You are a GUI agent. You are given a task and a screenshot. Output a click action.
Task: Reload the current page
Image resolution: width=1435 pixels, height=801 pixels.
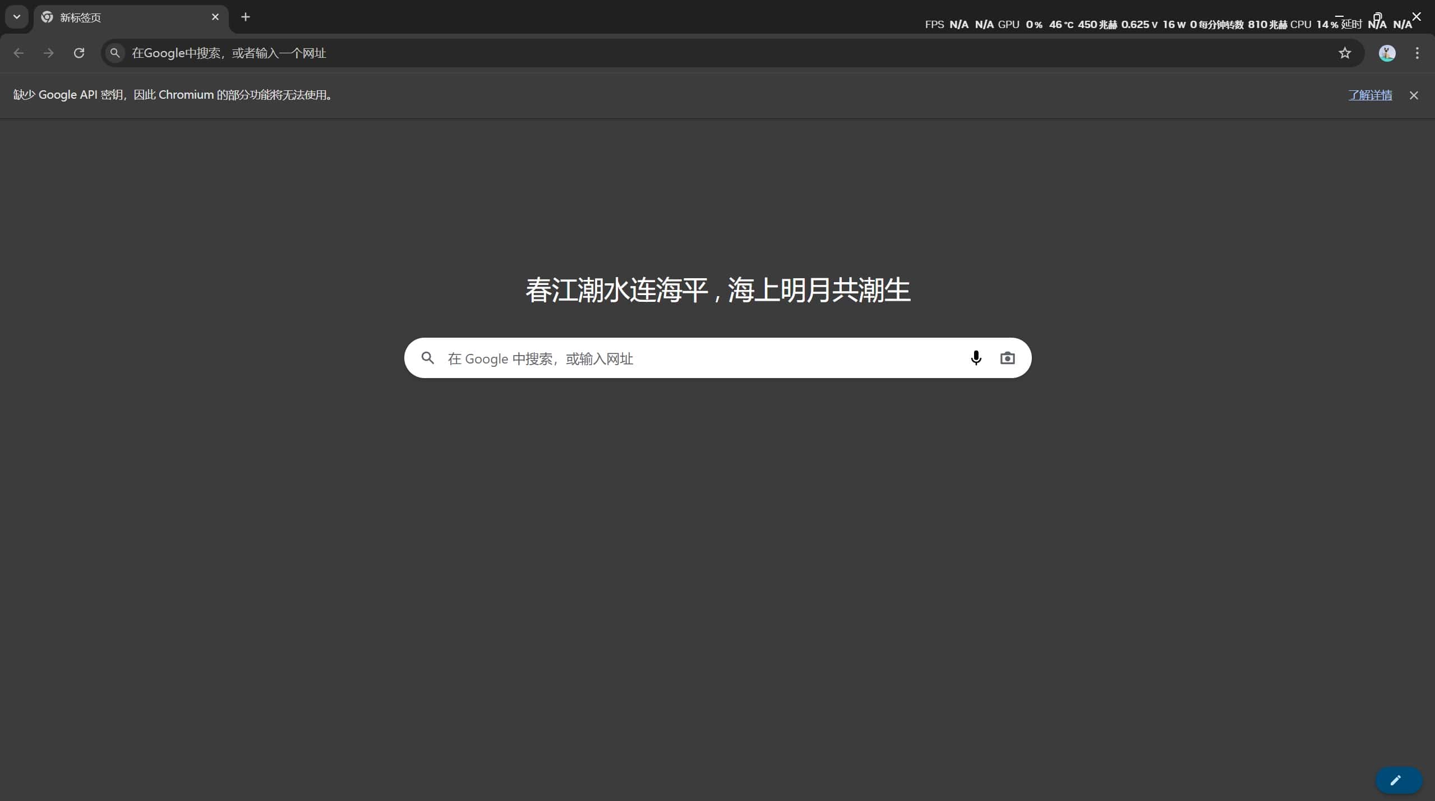[x=79, y=53]
